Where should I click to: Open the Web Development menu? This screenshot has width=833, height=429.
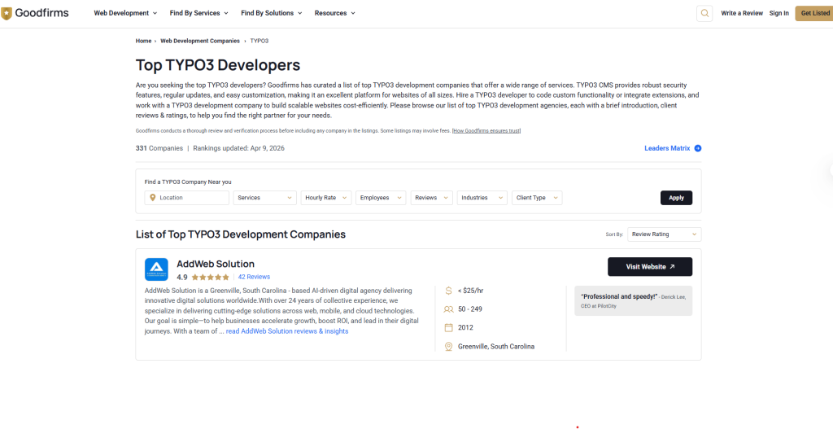[x=125, y=13]
